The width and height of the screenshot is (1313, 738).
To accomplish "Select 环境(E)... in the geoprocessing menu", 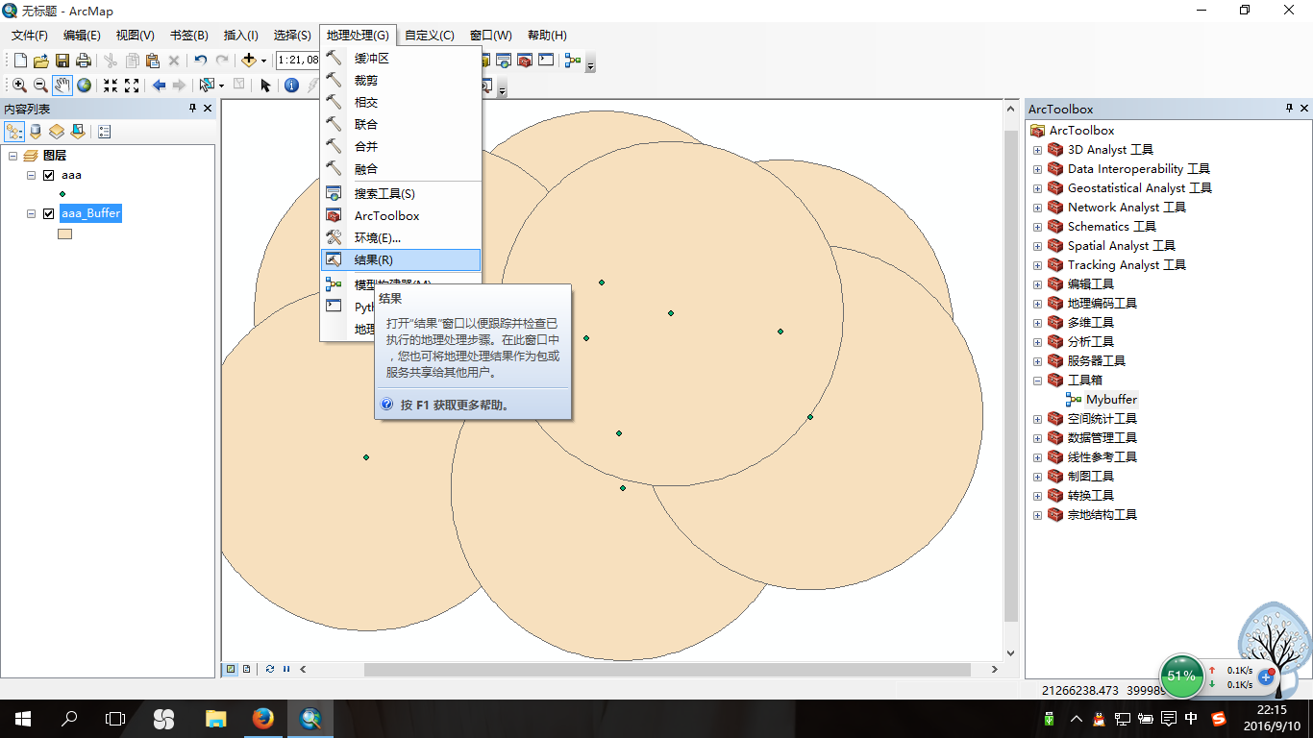I will click(x=400, y=237).
